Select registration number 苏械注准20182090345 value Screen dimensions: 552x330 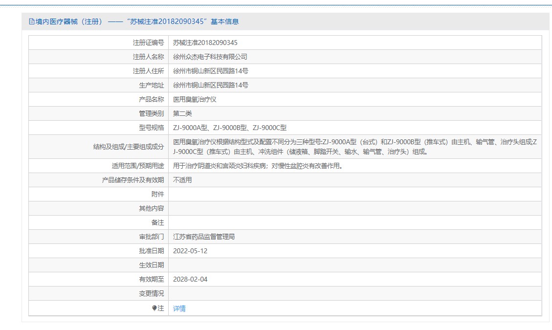pyautogui.click(x=205, y=43)
